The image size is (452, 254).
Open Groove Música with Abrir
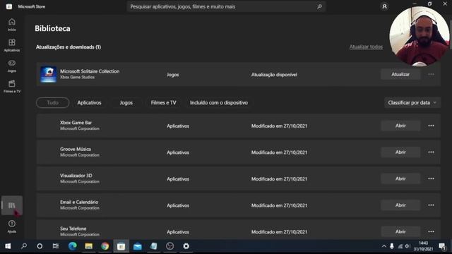point(400,152)
